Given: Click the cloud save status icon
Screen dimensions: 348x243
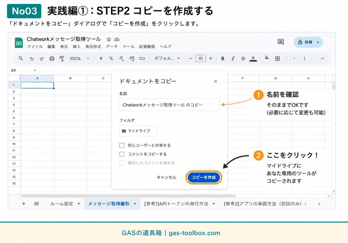Looking at the screenshot, I should [117, 39].
